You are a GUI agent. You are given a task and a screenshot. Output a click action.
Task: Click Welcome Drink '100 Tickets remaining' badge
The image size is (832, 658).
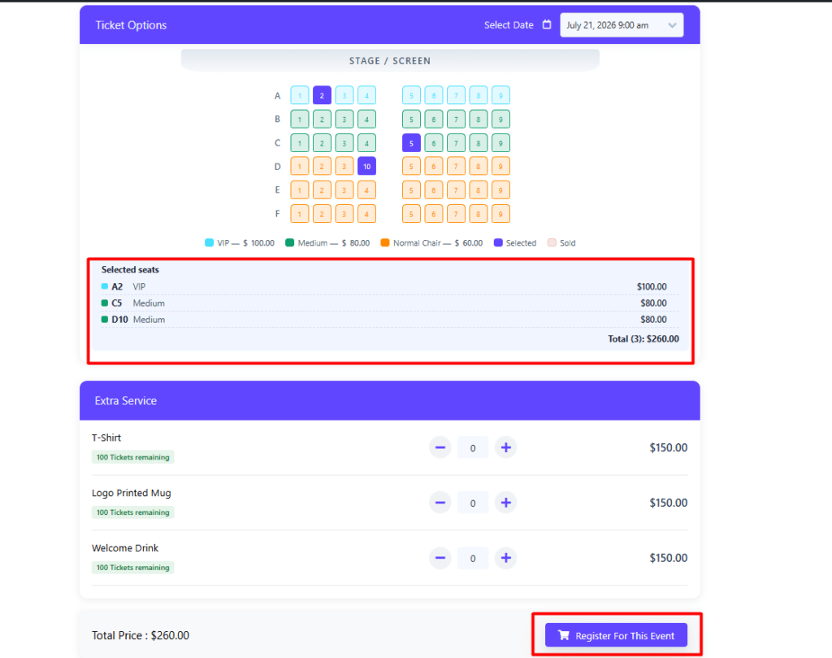132,568
